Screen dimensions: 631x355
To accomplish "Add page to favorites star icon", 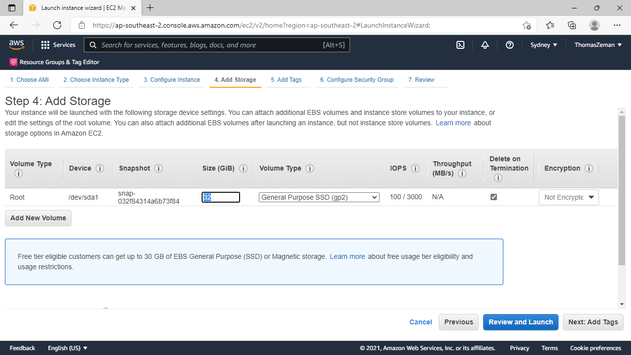I will tap(526, 25).
